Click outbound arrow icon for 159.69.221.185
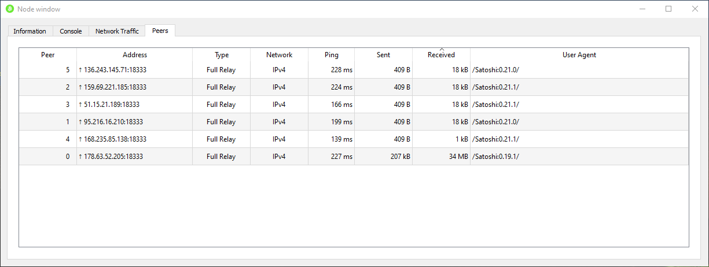The image size is (709, 267). pyautogui.click(x=80, y=87)
